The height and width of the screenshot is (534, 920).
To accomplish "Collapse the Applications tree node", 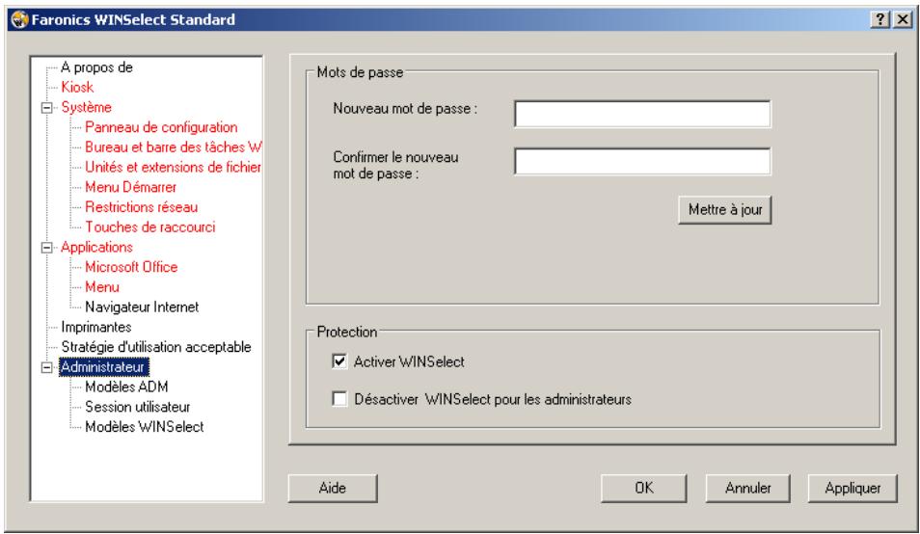I will tap(46, 248).
